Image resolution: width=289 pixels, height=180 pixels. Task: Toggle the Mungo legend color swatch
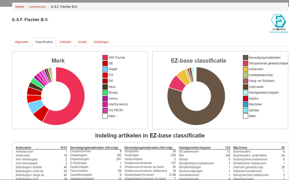pos(105,93)
